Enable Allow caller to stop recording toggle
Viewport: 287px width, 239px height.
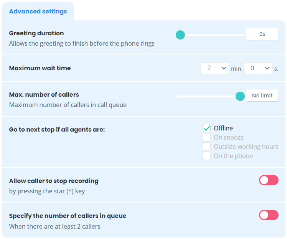269,180
